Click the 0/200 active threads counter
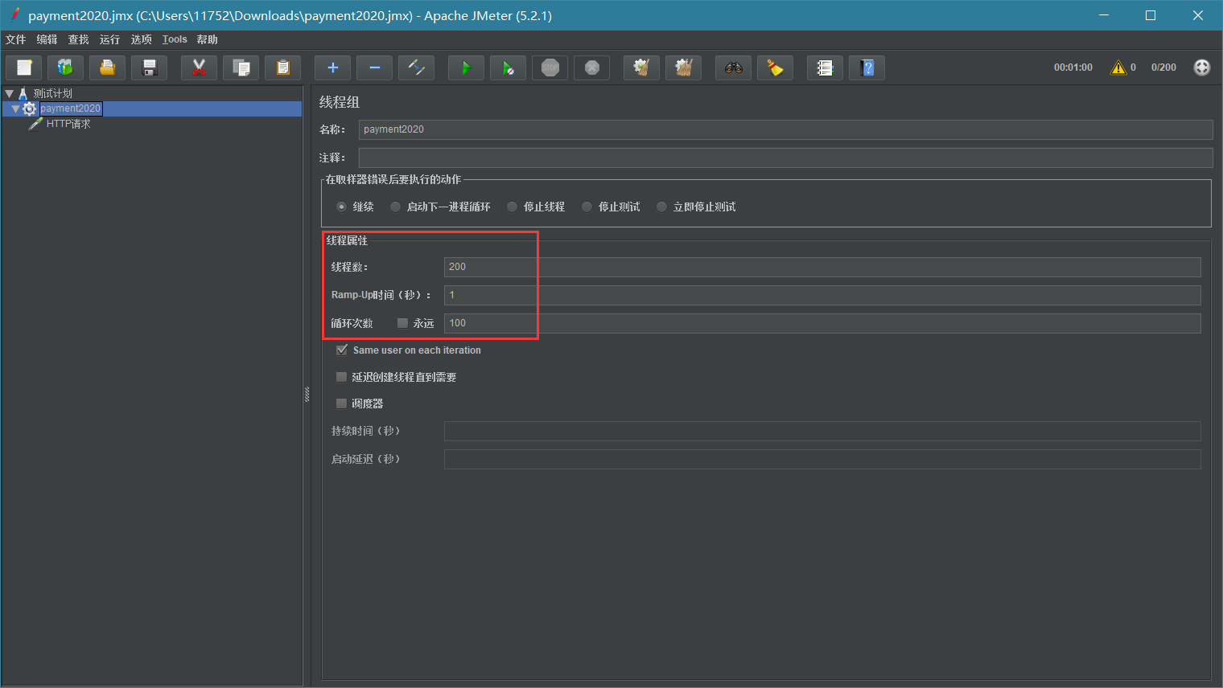This screenshot has width=1223, height=688. click(1163, 68)
